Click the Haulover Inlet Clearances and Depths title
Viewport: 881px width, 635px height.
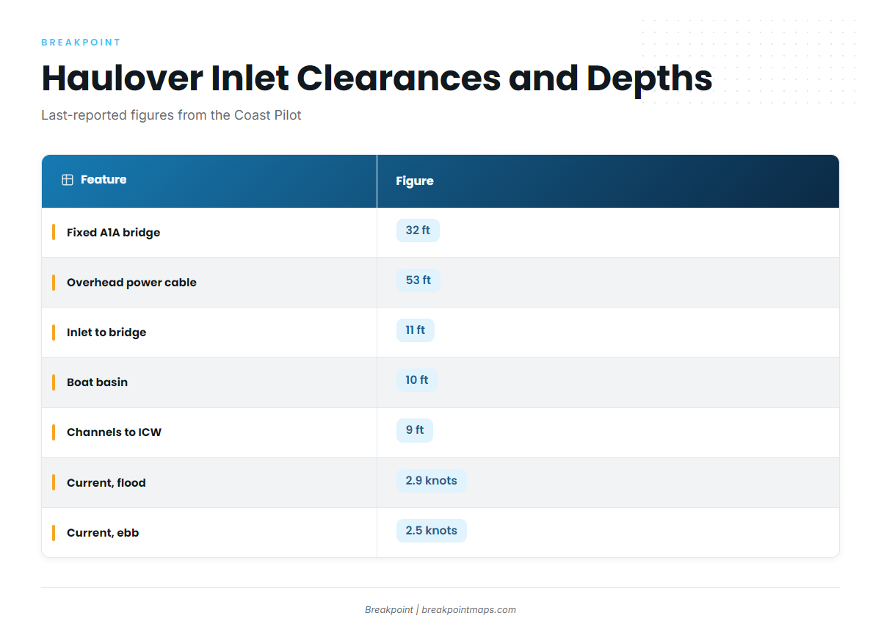coord(377,78)
